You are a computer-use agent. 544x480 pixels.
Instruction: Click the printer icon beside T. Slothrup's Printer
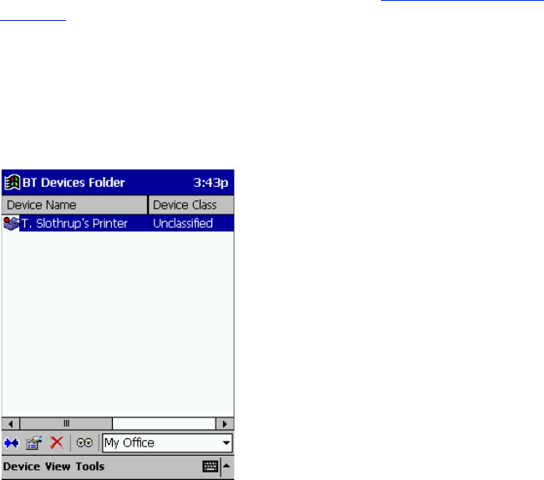coord(11,223)
